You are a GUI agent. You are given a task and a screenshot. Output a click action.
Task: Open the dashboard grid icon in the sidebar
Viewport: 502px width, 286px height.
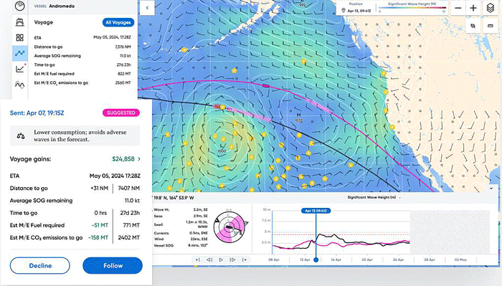pos(19,38)
